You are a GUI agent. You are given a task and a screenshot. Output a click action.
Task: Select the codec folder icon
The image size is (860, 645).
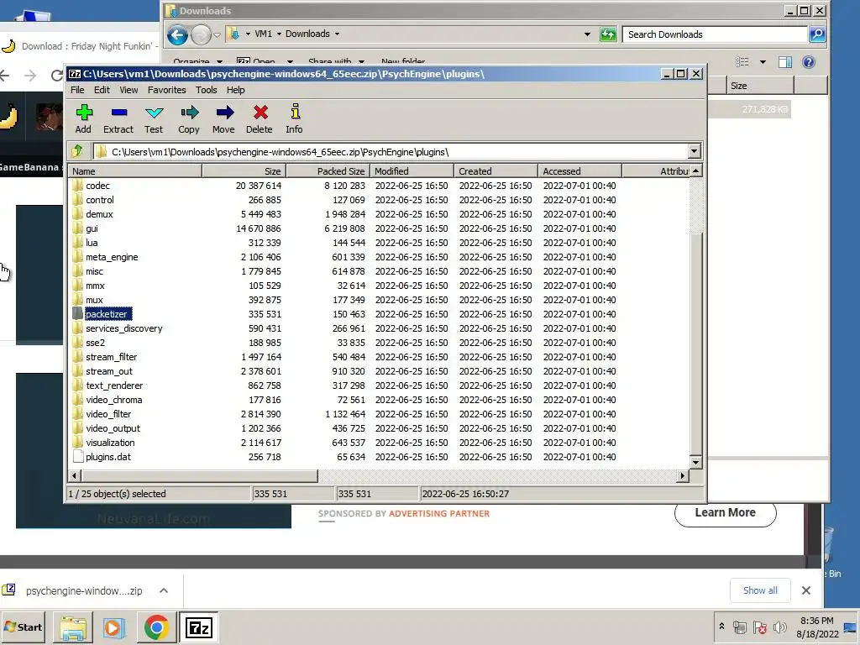pyautogui.click(x=77, y=186)
